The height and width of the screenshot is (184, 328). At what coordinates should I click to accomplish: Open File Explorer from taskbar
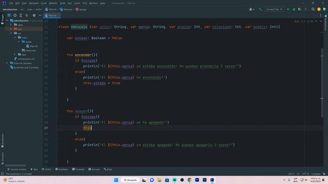(x=159, y=180)
